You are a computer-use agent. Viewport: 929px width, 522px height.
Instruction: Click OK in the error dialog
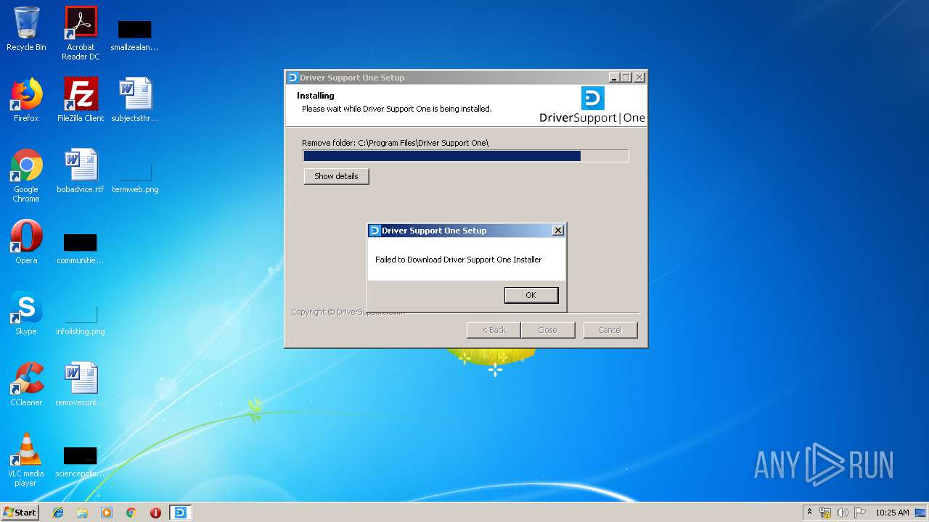(531, 295)
